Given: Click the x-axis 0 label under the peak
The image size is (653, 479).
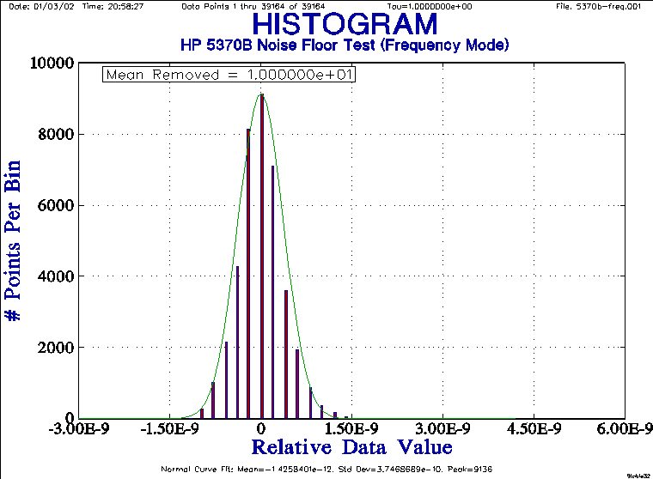Looking at the screenshot, I should click(x=261, y=428).
